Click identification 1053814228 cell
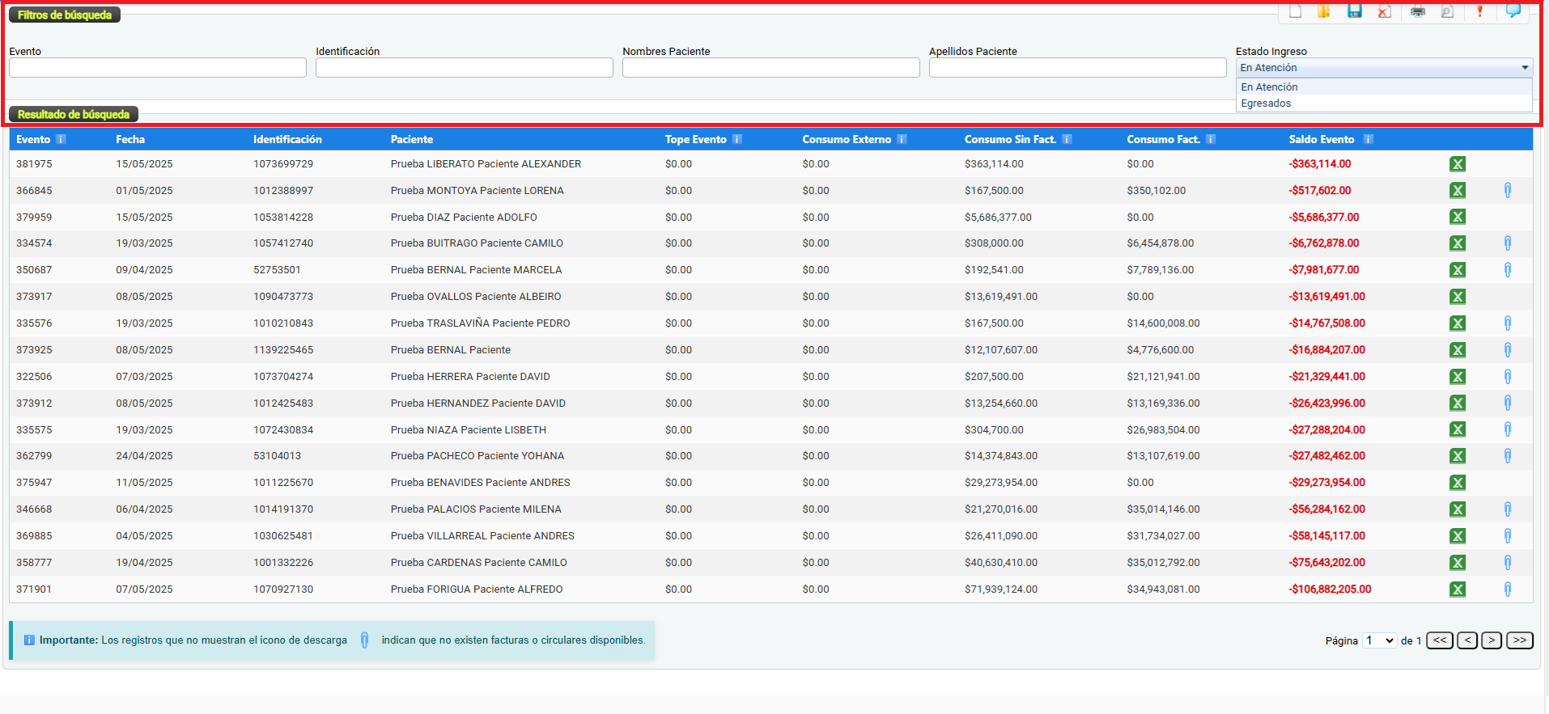1549x714 pixels. coord(283,218)
